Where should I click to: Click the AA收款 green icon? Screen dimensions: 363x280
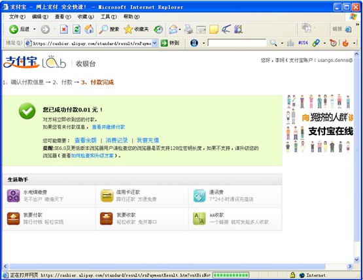point(199,219)
